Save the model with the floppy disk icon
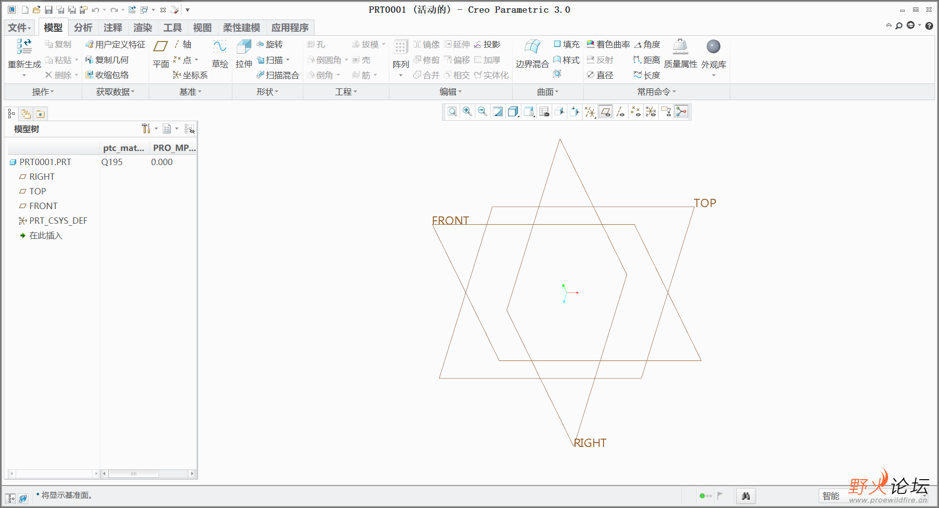939x508 pixels. pyautogui.click(x=48, y=10)
